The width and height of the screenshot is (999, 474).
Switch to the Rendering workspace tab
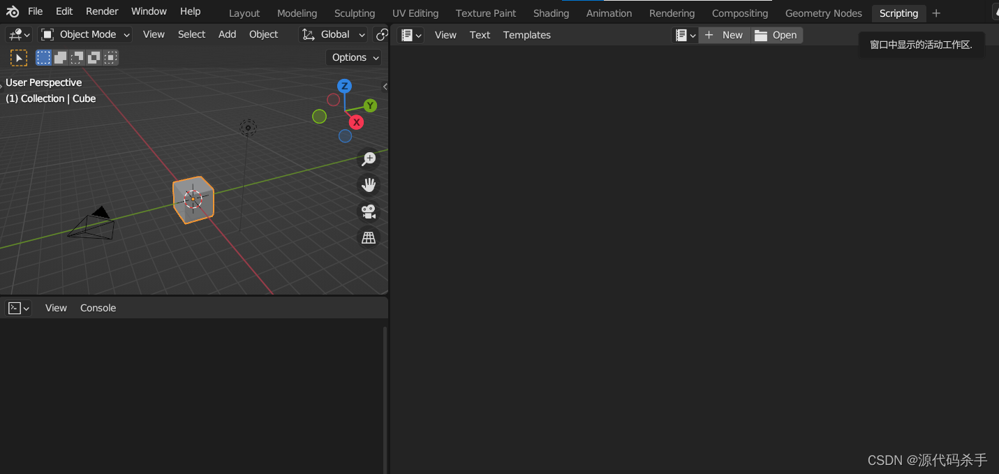(672, 13)
